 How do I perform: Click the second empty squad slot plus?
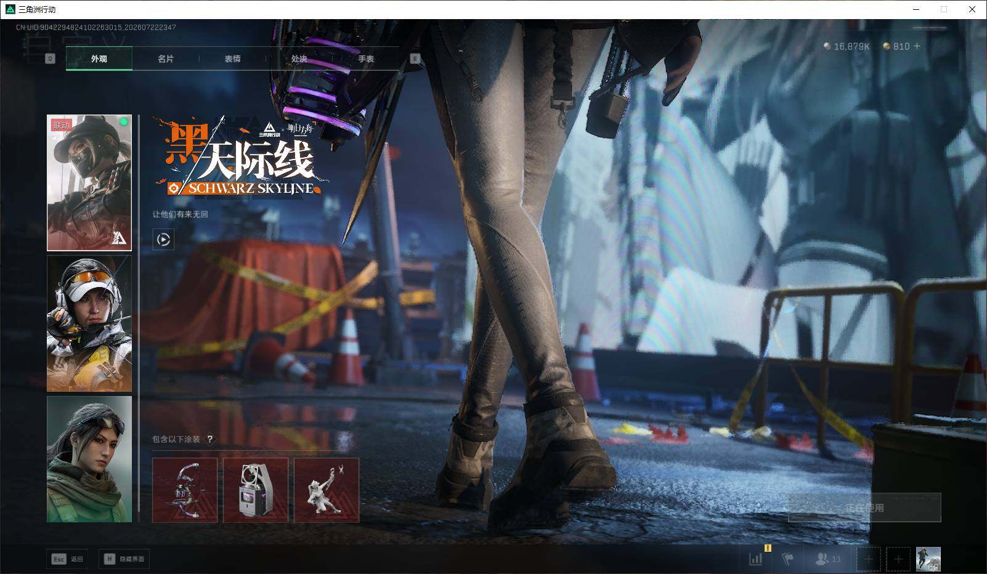898,559
